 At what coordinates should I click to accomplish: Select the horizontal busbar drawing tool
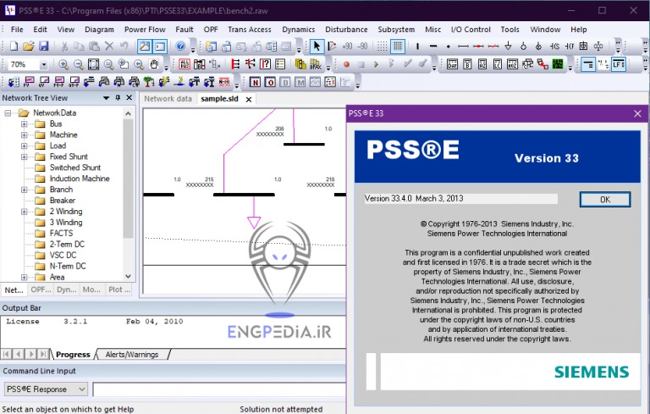click(x=433, y=46)
